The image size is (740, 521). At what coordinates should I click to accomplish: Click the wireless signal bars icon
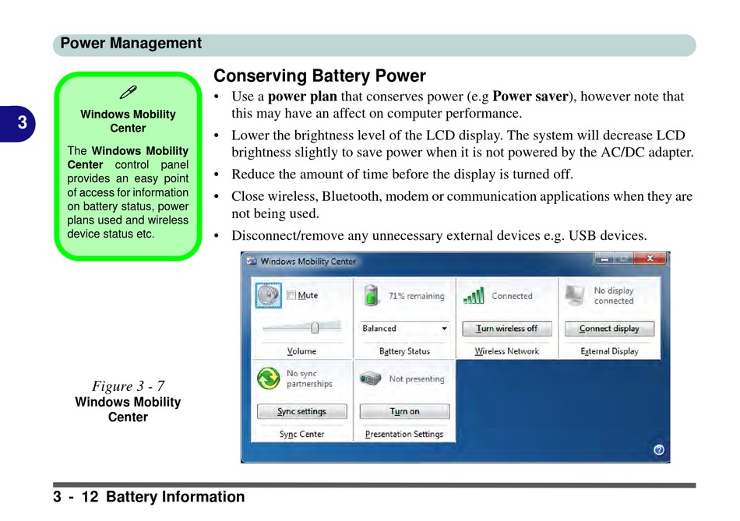tap(474, 295)
